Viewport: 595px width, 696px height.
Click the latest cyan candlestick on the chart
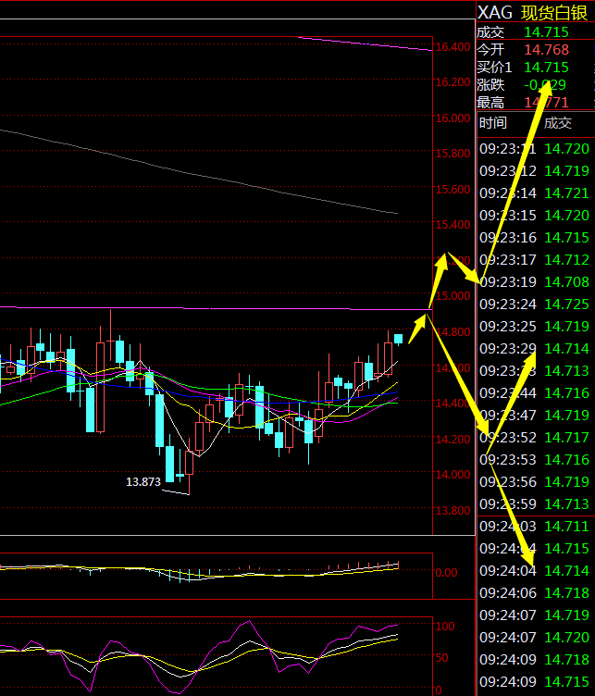399,340
